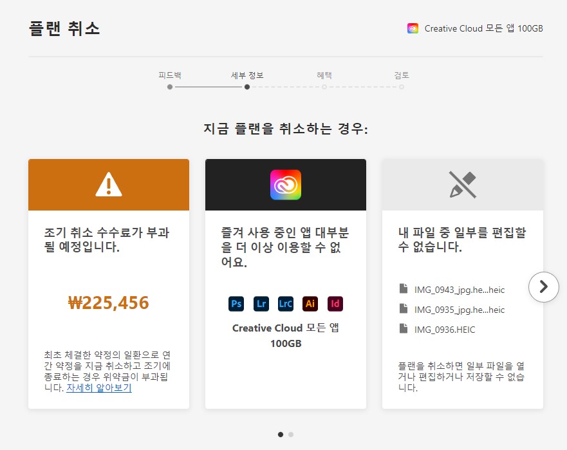Click the Creative Cloud rainbow icon on the black card
567x450 pixels.
[x=286, y=185]
